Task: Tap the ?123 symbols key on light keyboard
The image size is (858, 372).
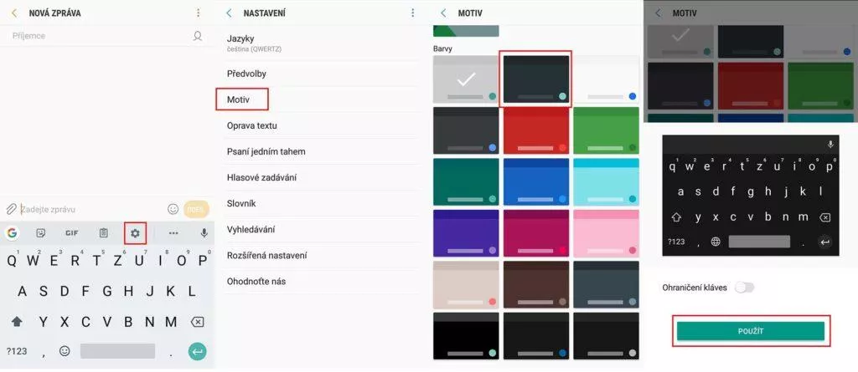Action: coord(17,351)
